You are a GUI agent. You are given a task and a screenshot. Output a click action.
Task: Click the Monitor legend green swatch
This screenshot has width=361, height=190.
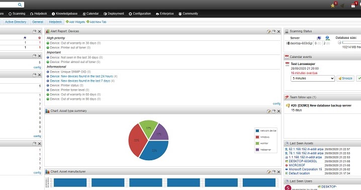[257, 143]
